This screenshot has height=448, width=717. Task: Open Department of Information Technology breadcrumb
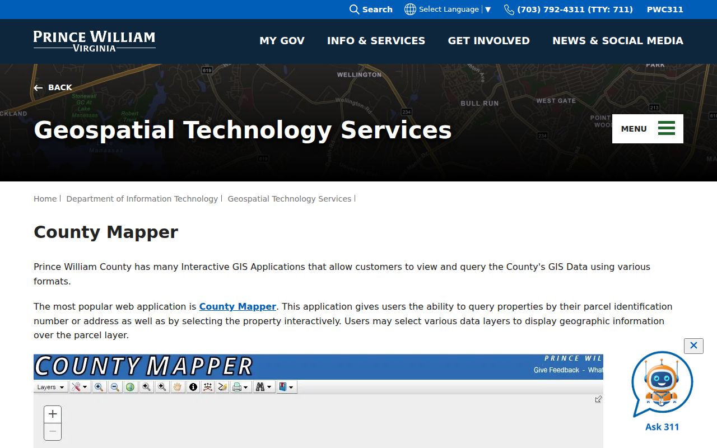click(142, 199)
